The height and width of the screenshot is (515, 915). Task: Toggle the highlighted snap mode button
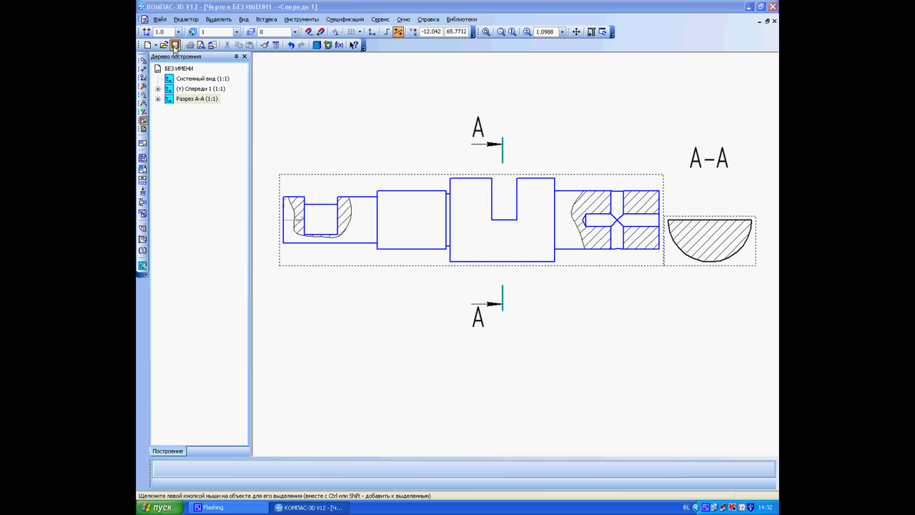coord(398,32)
